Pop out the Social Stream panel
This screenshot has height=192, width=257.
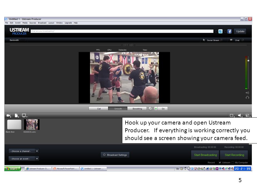221,40
